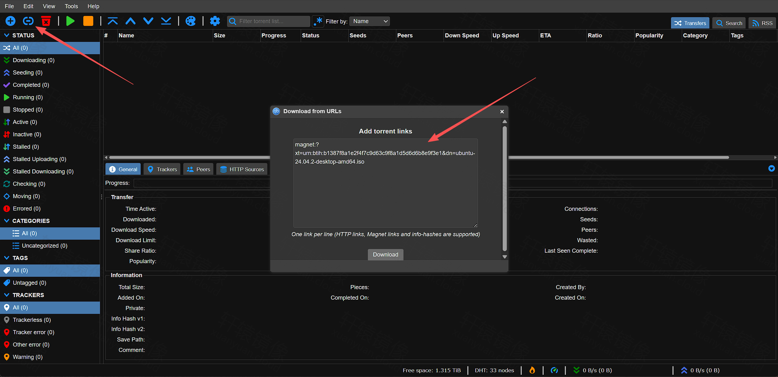
Task: Open the Edit menu
Action: 28,6
